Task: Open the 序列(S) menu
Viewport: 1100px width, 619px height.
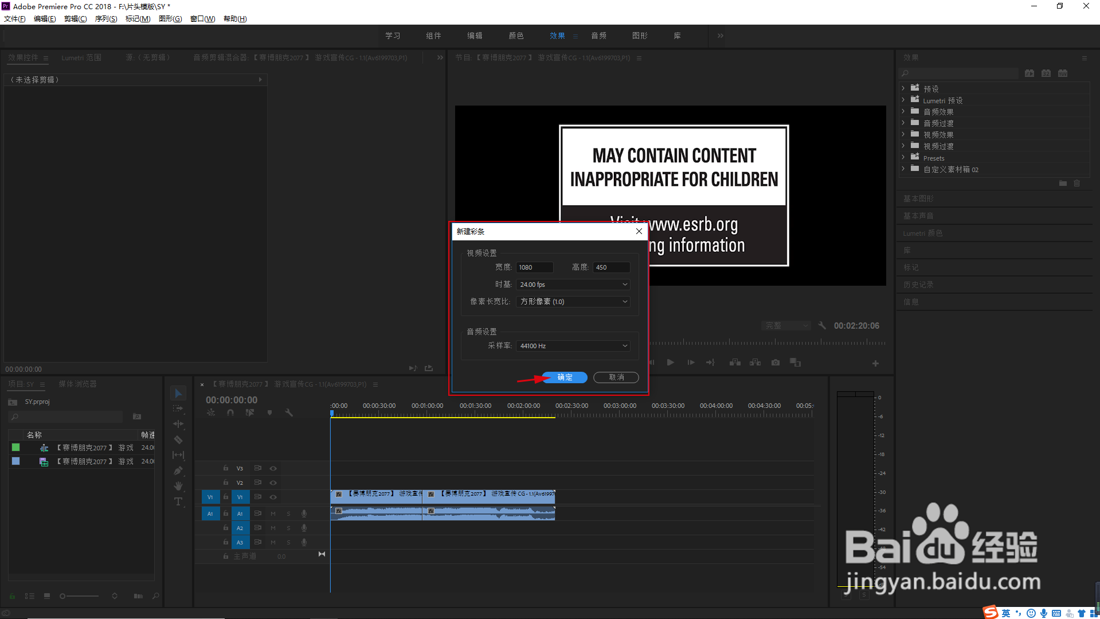Action: (x=106, y=19)
